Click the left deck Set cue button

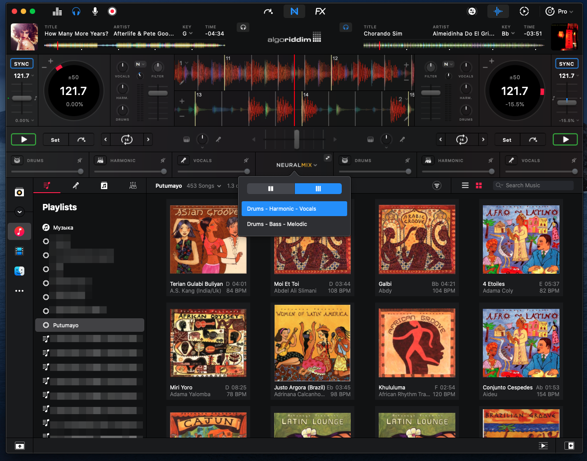55,140
